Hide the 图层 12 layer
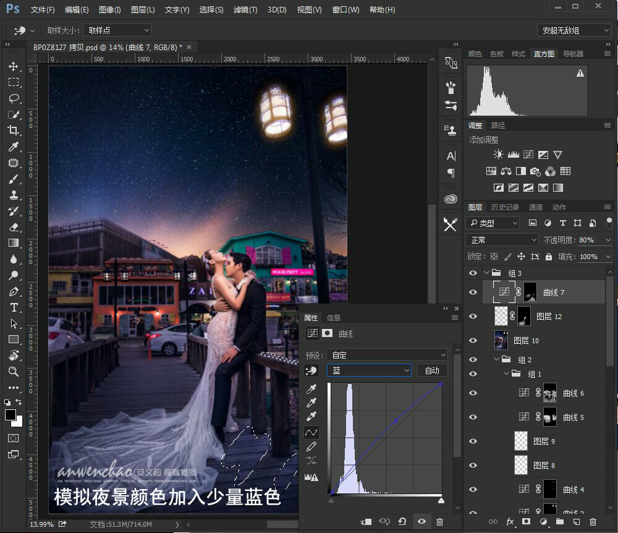This screenshot has height=533, width=618. (473, 316)
